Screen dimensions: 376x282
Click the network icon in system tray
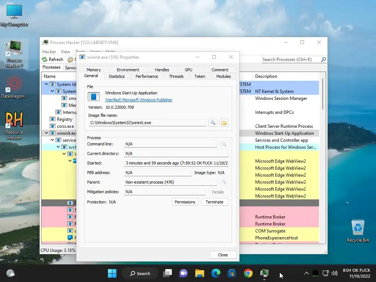point(326,273)
